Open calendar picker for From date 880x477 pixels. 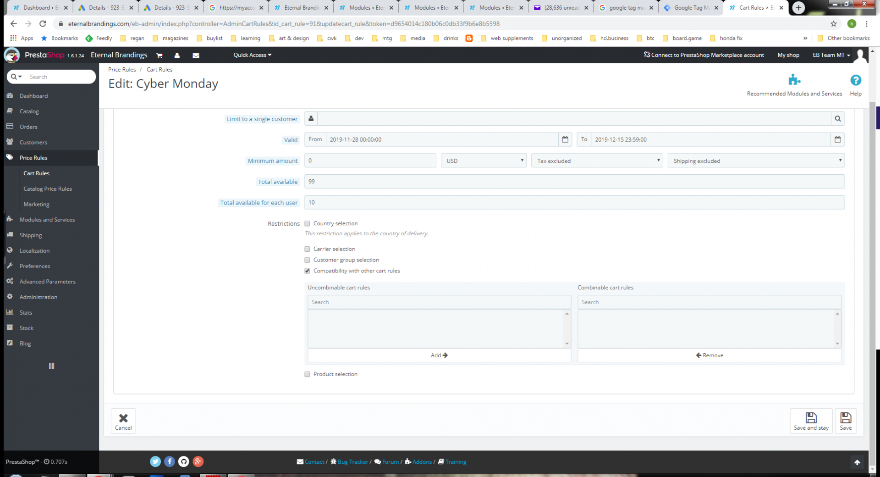coord(565,139)
